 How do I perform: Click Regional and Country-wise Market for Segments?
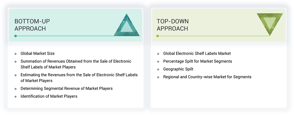[x=207, y=77]
